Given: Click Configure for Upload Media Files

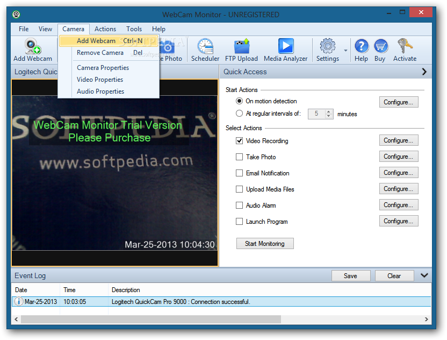Looking at the screenshot, I should [399, 189].
